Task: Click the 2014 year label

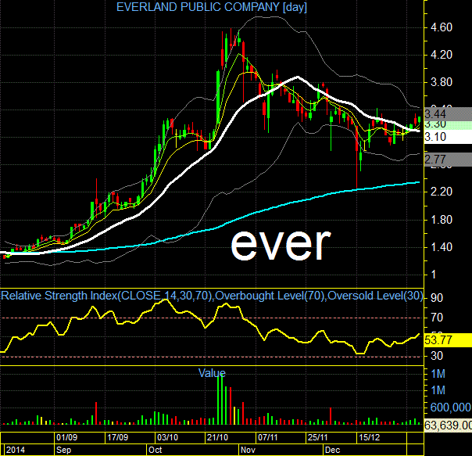Action: pos(16,450)
